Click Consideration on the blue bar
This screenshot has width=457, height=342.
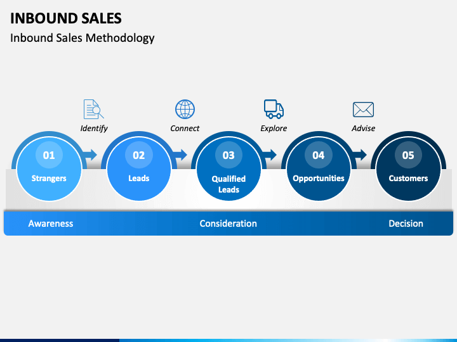pos(228,224)
